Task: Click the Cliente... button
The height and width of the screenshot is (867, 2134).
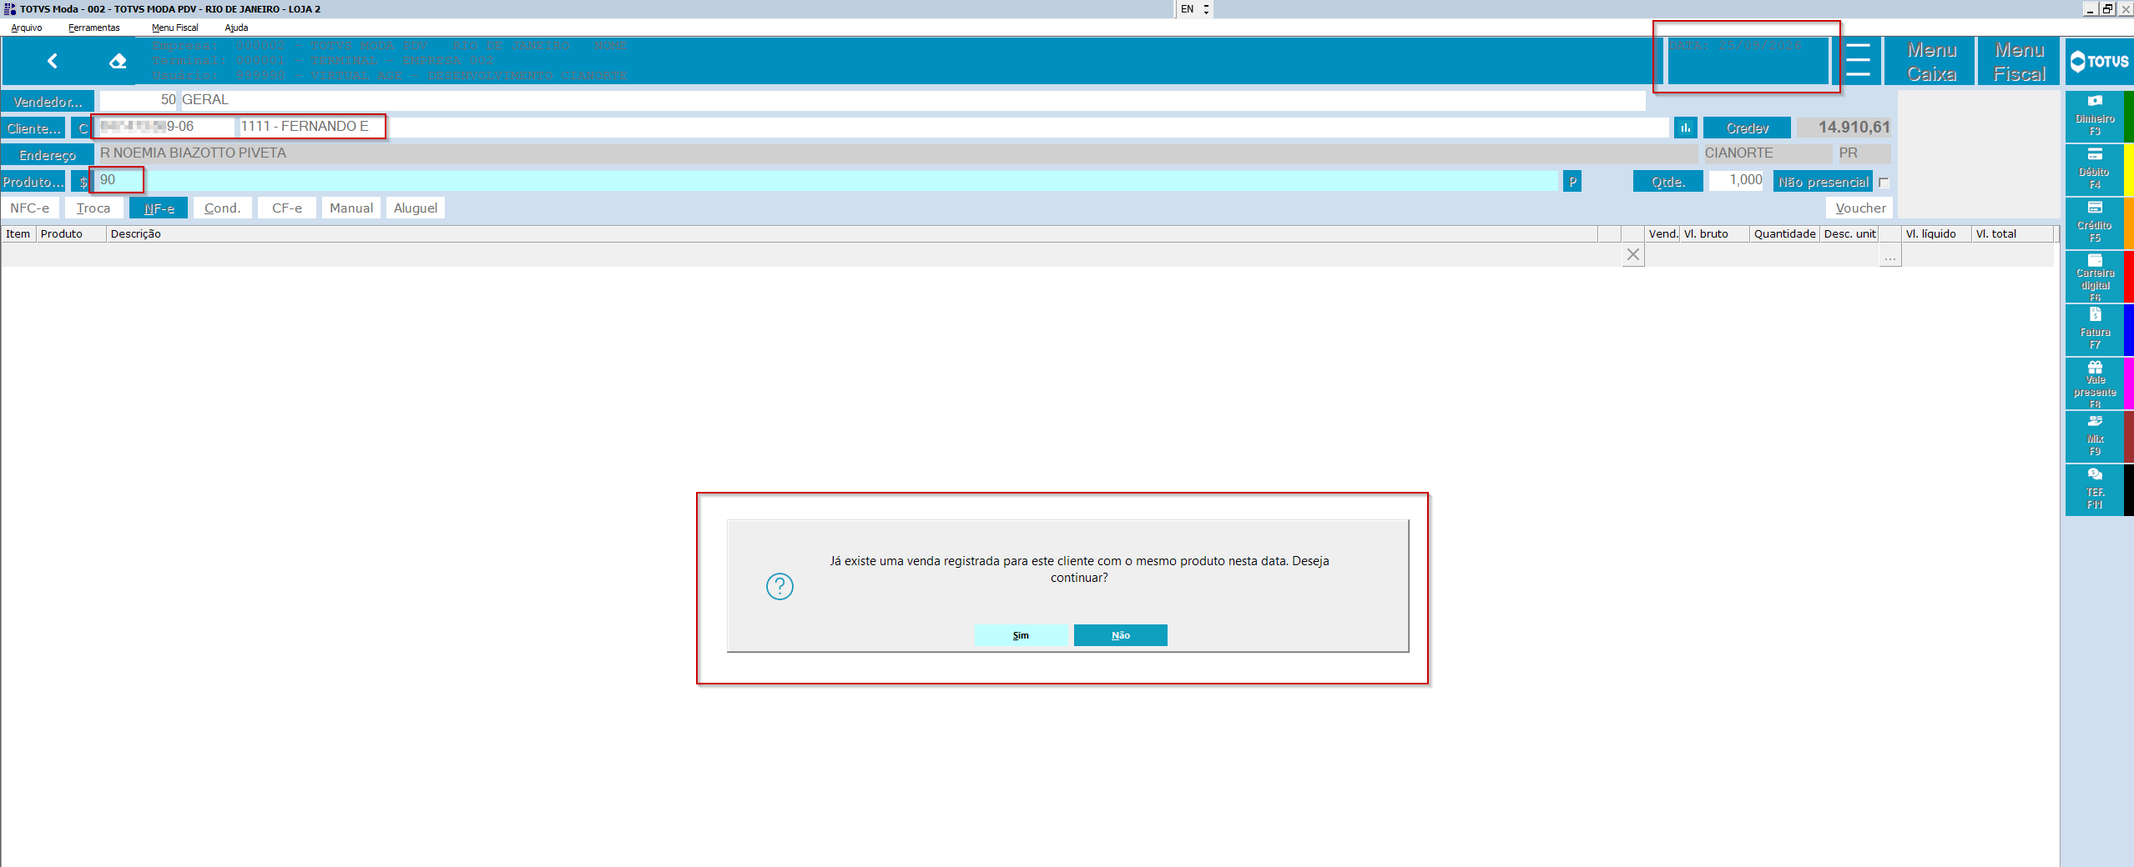Action: (33, 128)
